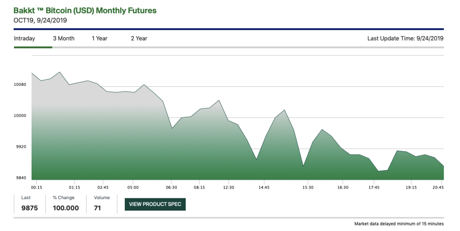The height and width of the screenshot is (231, 460).
Task: Select the 20:45 time axis marker
Action: (x=438, y=187)
